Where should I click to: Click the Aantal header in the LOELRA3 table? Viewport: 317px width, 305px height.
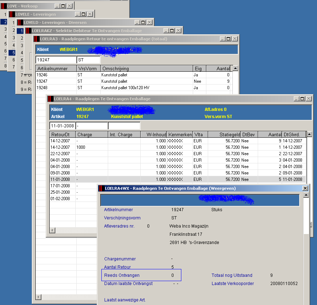click(x=218, y=69)
